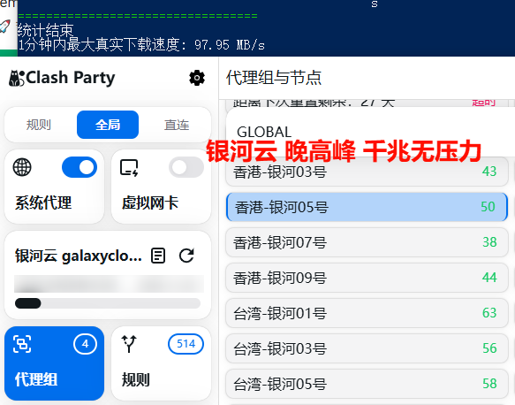This screenshot has height=405, width=515.
Task: Click the Clash Party cat logo
Action: pos(17,78)
